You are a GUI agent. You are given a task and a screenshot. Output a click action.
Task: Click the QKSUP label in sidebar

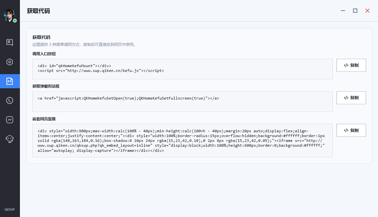point(10,210)
